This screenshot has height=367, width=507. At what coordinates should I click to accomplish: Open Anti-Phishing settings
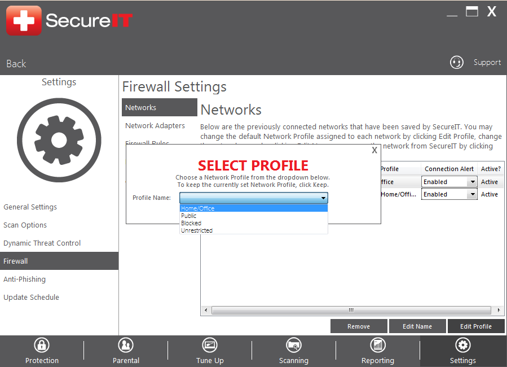coord(25,279)
